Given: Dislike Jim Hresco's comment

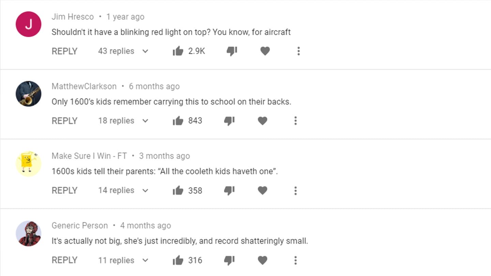Looking at the screenshot, I should tap(232, 51).
